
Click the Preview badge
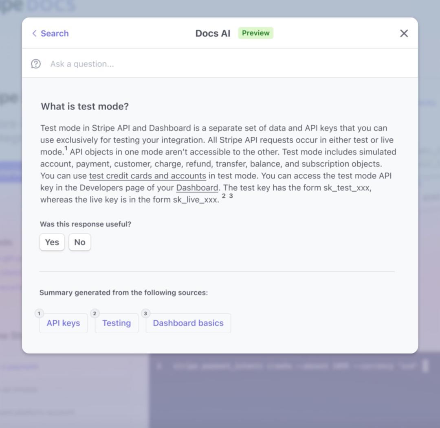coord(255,33)
